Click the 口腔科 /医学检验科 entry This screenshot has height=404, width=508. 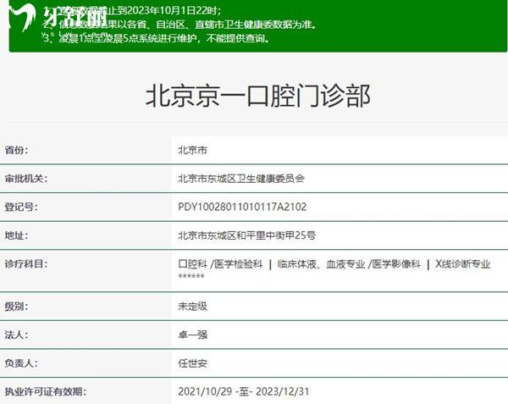click(x=220, y=264)
